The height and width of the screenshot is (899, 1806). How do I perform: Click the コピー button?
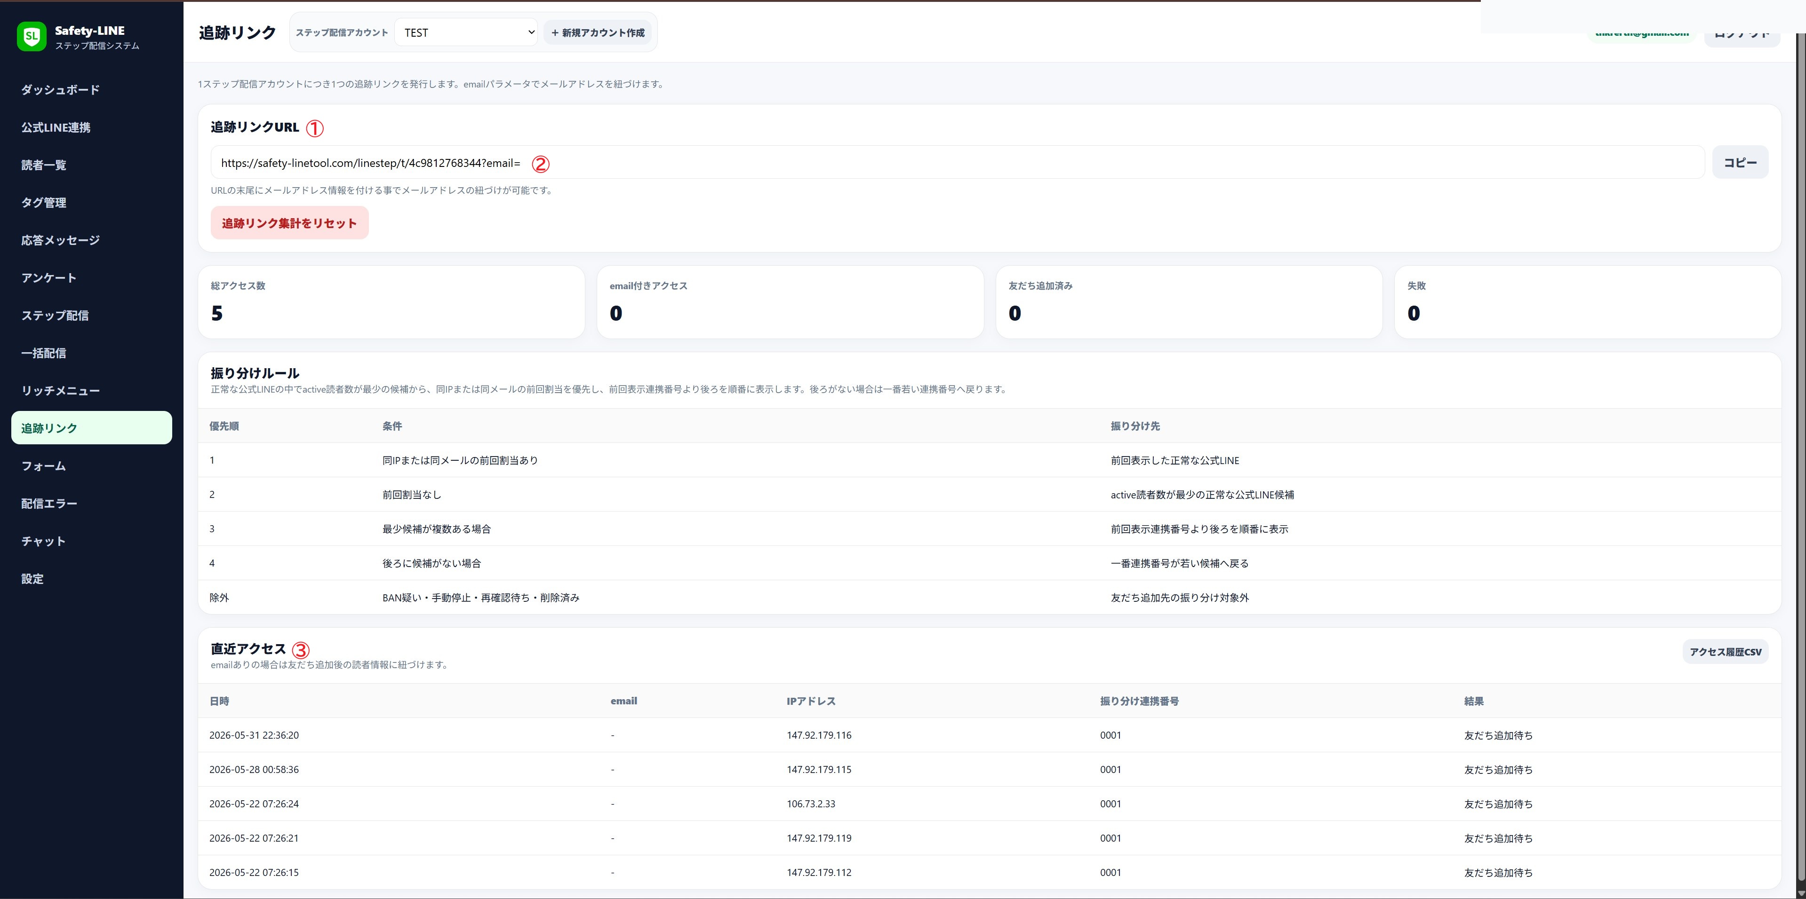pyautogui.click(x=1740, y=163)
